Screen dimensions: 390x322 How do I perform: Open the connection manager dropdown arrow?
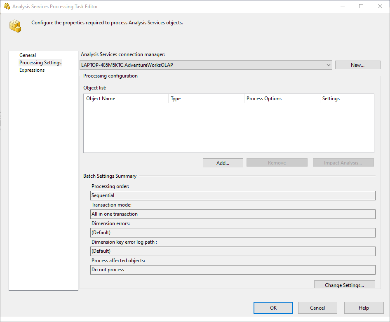[x=328, y=65]
